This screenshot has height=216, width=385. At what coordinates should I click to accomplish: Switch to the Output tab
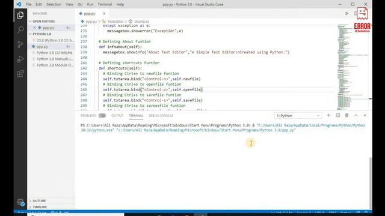pos(117,116)
